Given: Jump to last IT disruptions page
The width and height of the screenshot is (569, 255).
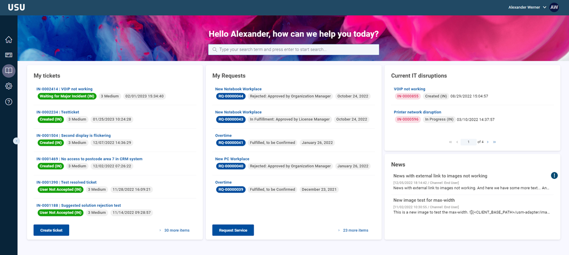Looking at the screenshot, I should (495, 142).
